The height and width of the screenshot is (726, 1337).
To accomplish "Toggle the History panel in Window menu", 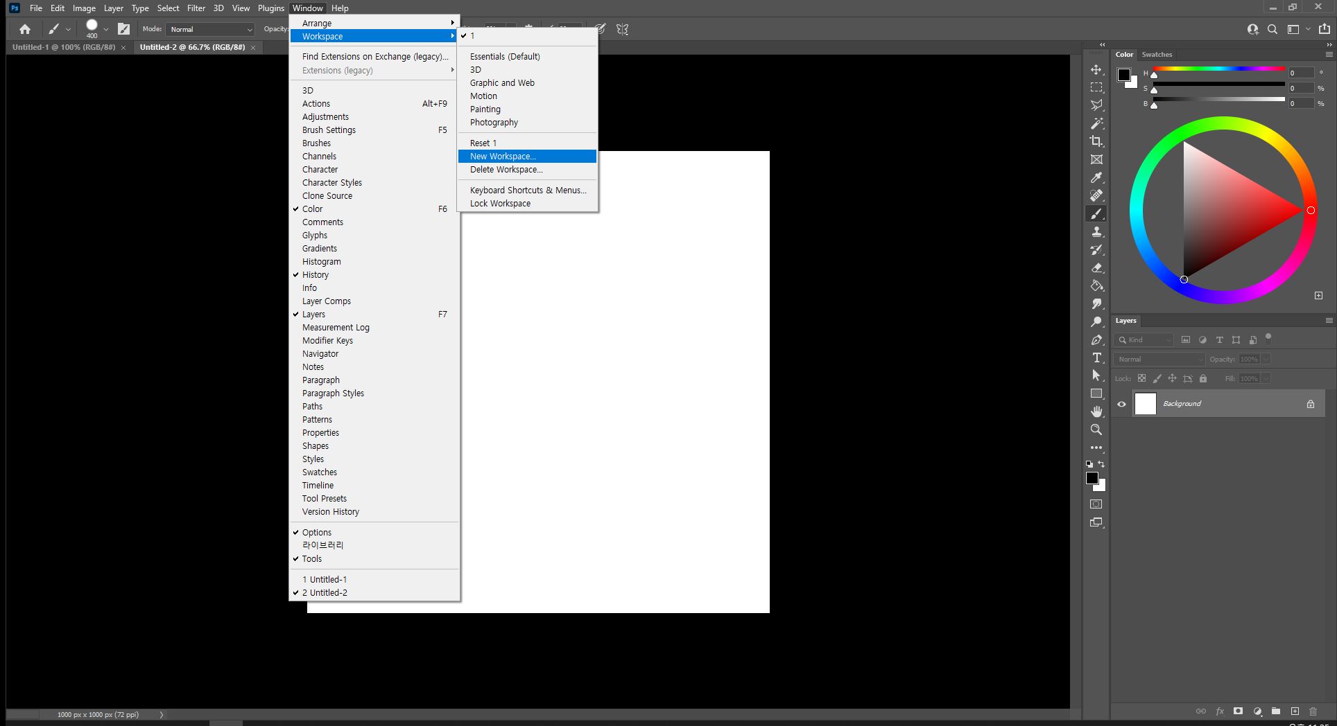I will [x=374, y=274].
